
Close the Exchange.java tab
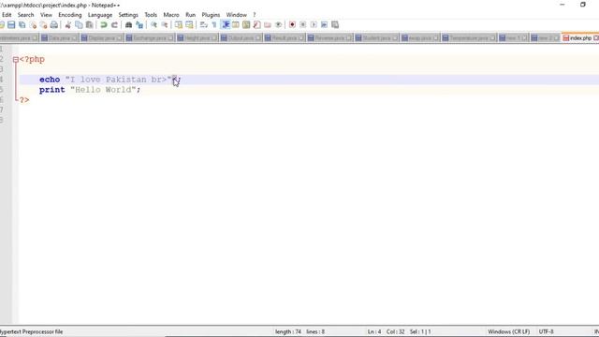click(170, 38)
